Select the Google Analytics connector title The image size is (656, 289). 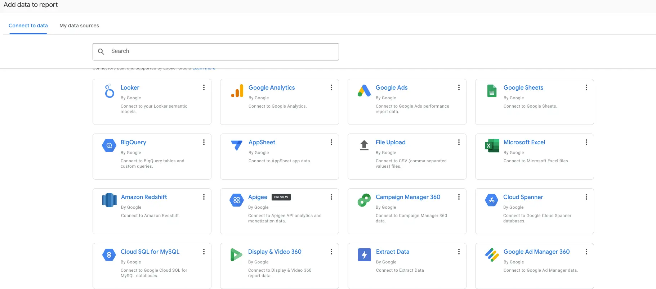[272, 87]
